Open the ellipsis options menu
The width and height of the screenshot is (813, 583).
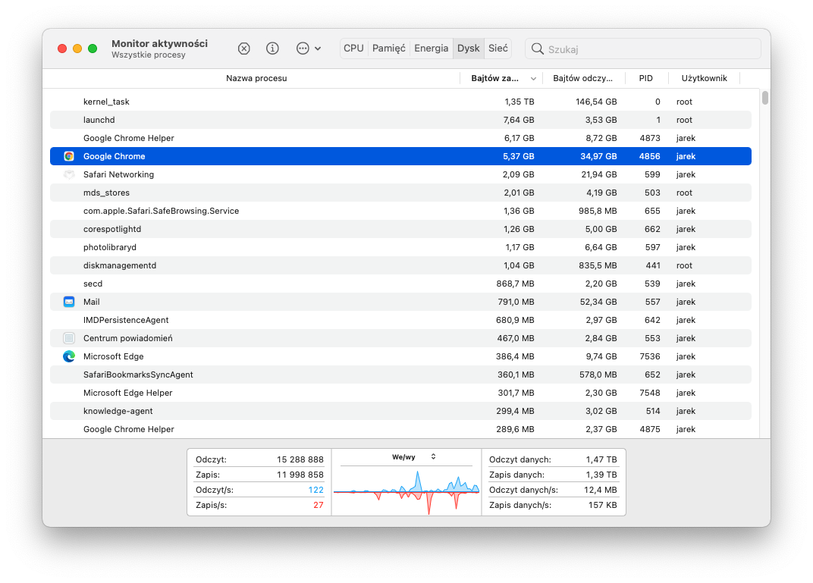coord(309,49)
